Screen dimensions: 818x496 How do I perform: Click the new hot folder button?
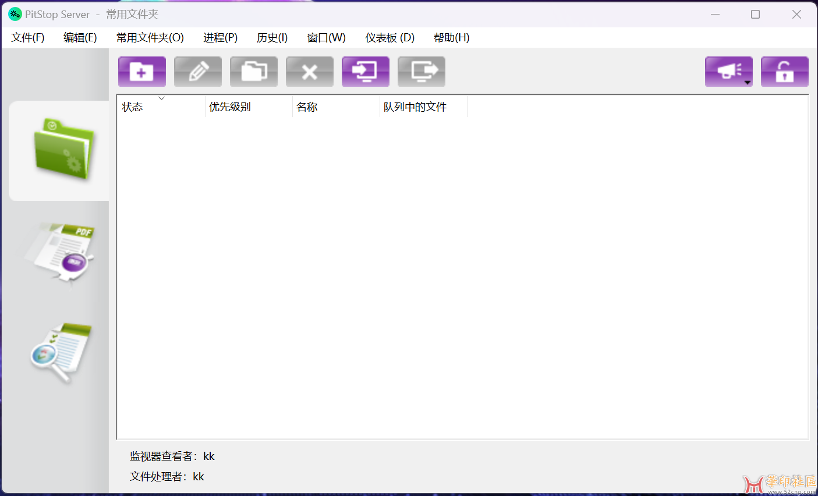pyautogui.click(x=141, y=72)
